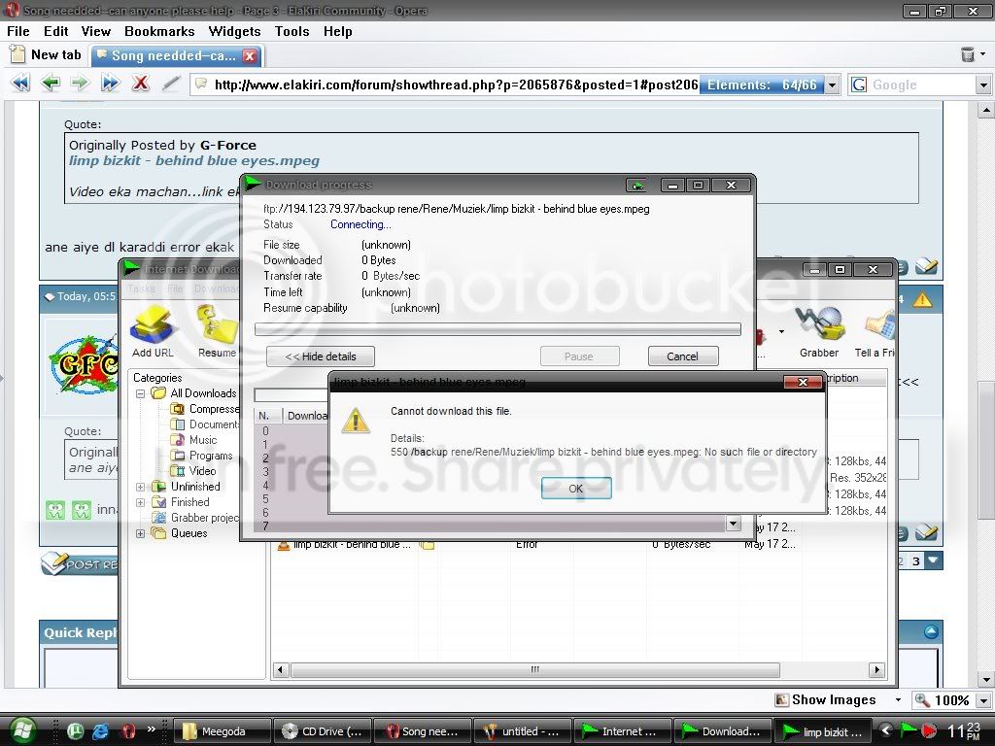Click zoom magnifier icon in Opera status bar
Viewport: 995px width, 746px height.
[x=922, y=699]
